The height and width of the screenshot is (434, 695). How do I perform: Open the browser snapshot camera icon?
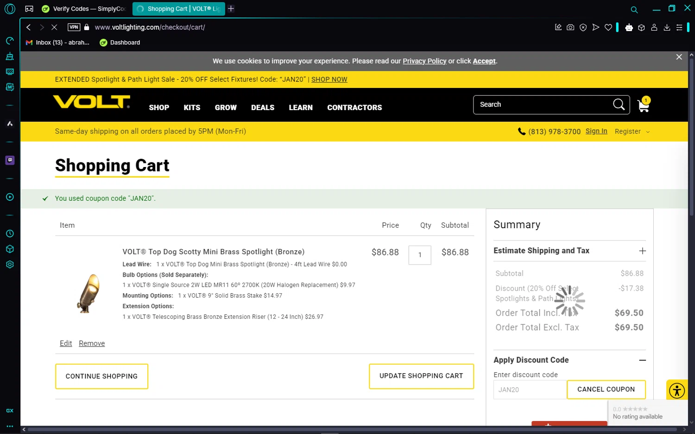(x=570, y=27)
